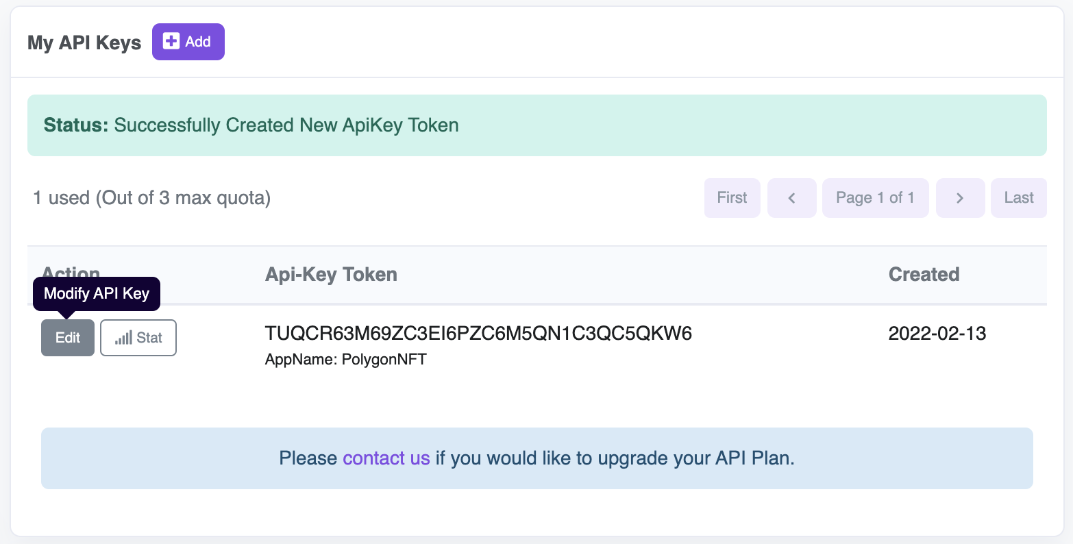The height and width of the screenshot is (544, 1073).
Task: Click the Successfully Created New ApiKey status banner
Action: click(537, 125)
